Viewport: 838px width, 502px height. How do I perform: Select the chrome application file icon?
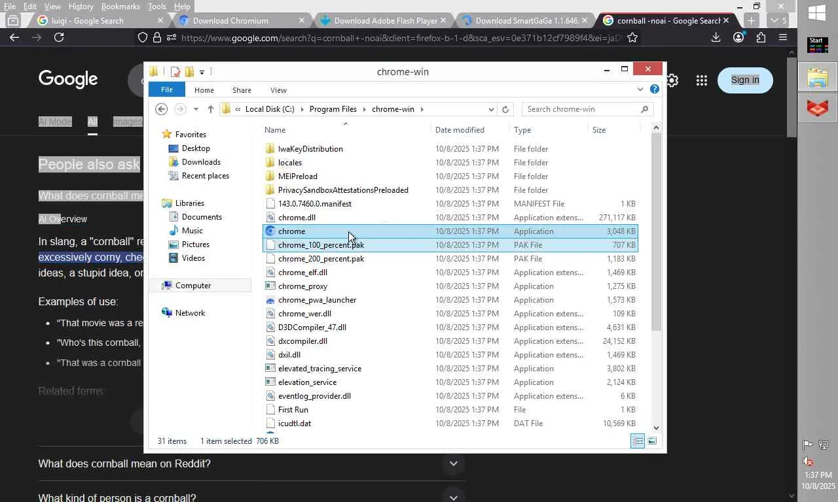pyautogui.click(x=270, y=231)
